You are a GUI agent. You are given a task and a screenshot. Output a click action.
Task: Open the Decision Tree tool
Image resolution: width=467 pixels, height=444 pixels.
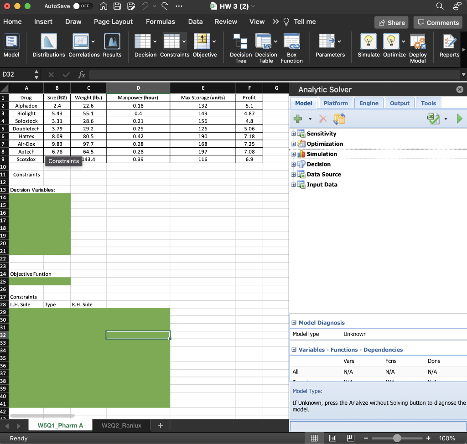[x=241, y=42]
